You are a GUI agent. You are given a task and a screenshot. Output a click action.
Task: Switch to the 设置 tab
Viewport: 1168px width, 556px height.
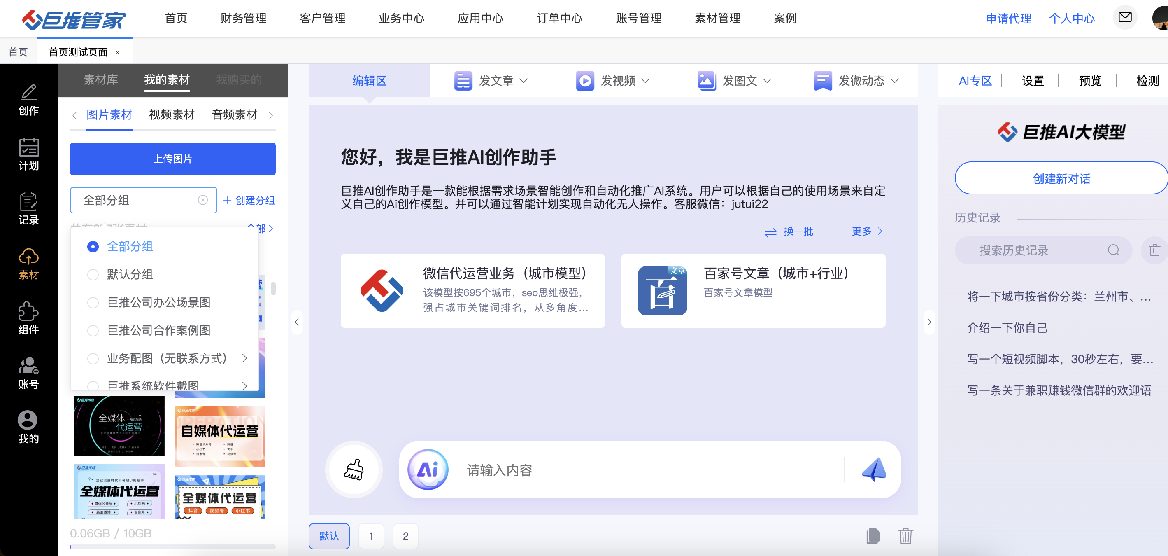[1033, 81]
